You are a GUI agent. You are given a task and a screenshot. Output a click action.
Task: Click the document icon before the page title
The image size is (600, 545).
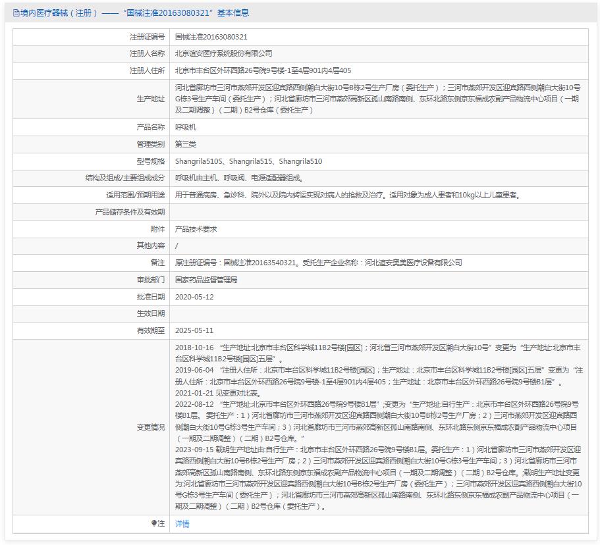[x=15, y=13]
